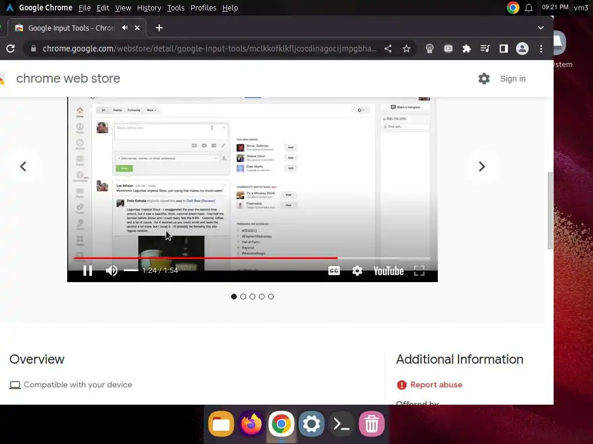
Task: Click Google Chrome app name in top panel
Action: click(46, 8)
